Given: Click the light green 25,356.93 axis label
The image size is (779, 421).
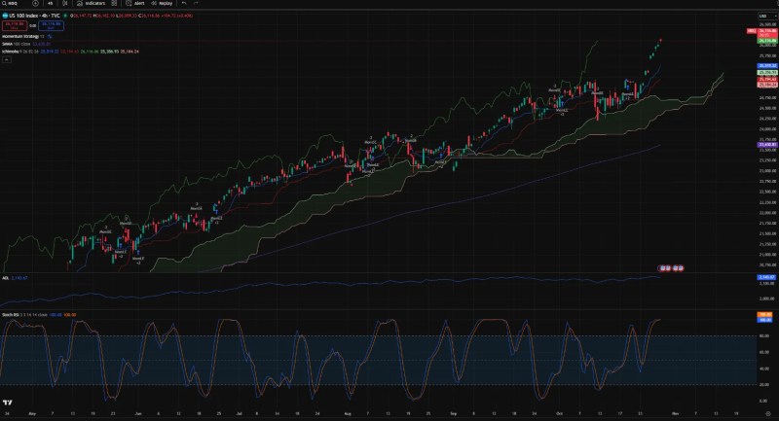Looking at the screenshot, I should 767,72.
